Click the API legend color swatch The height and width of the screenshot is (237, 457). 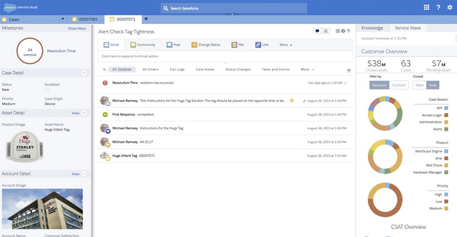(x=446, y=108)
